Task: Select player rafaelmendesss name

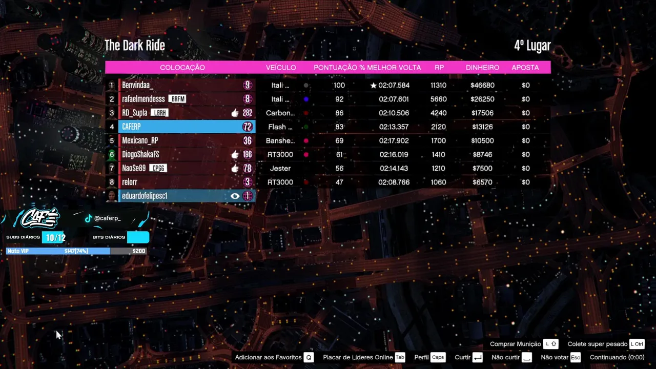Action: pyautogui.click(x=143, y=99)
